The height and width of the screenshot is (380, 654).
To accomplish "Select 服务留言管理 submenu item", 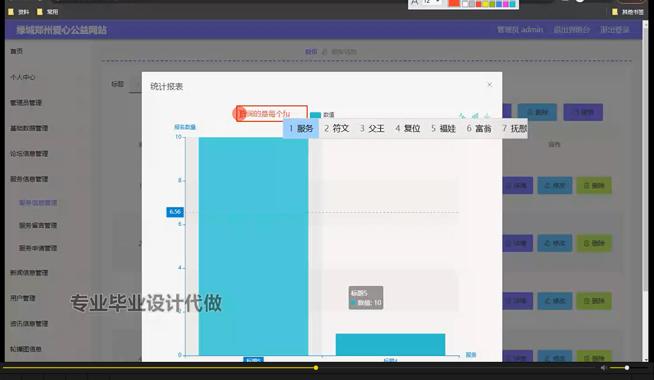I will tap(38, 225).
